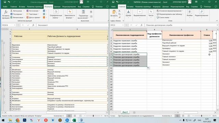
Task: Open Defined Names group in left window
Action: click(56, 14)
